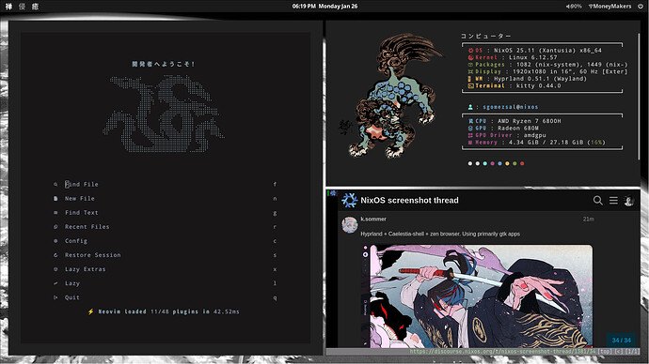
Task: Click the power icon at top-right corner
Action: point(641,7)
